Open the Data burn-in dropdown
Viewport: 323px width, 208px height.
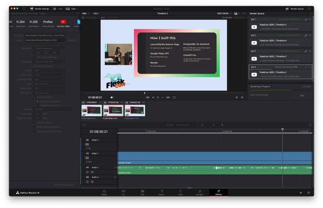(x=49, y=93)
